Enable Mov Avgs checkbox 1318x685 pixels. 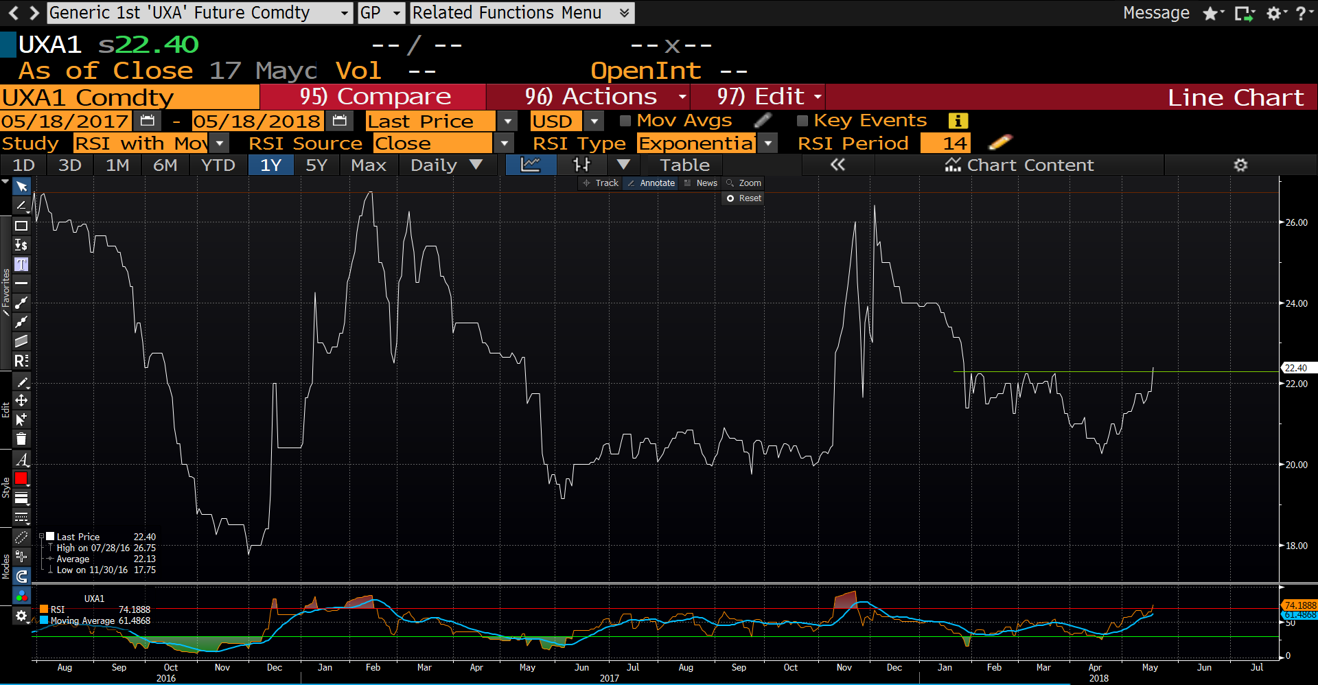pyautogui.click(x=625, y=121)
